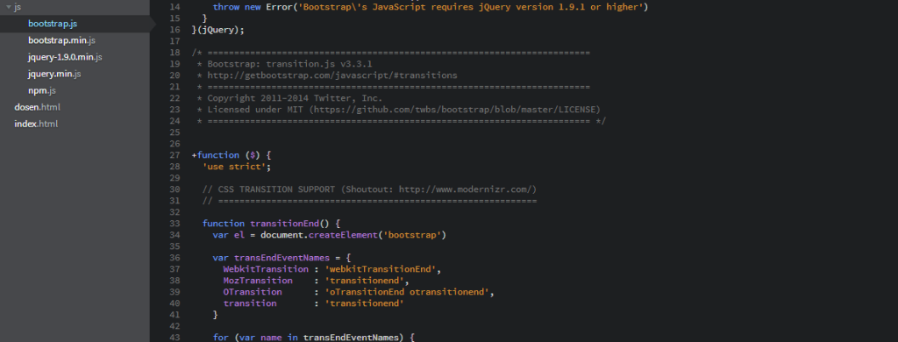
Task: Click line number 43 in gutter
Action: click(175, 338)
